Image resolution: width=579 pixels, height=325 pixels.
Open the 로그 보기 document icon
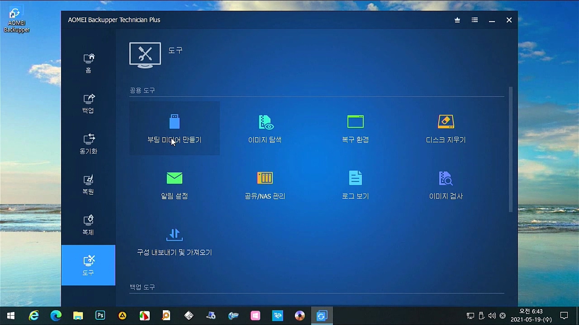click(x=355, y=178)
